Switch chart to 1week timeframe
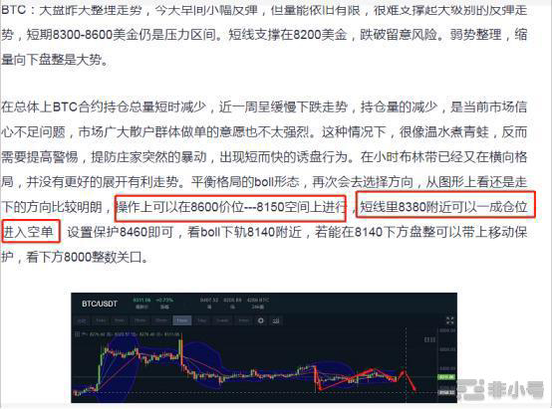 [222, 320]
